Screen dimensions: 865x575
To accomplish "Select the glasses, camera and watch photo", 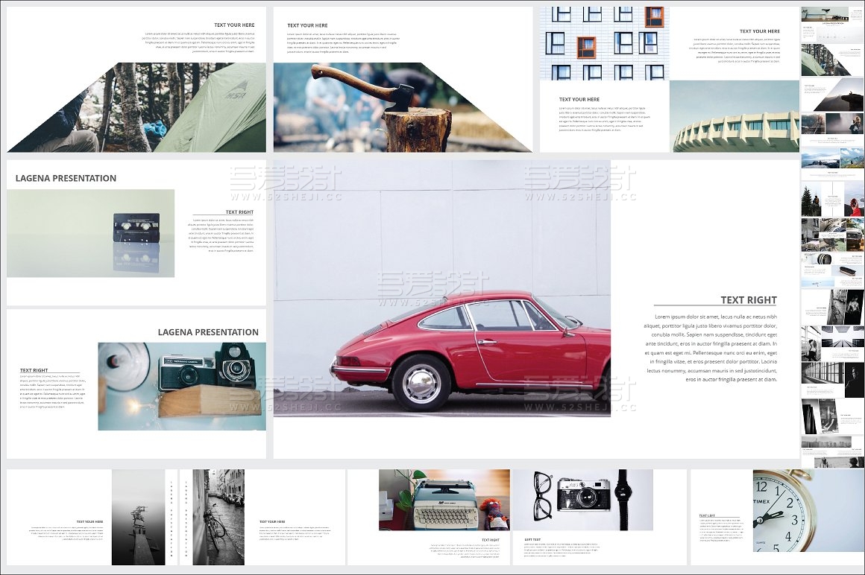I will [x=582, y=499].
